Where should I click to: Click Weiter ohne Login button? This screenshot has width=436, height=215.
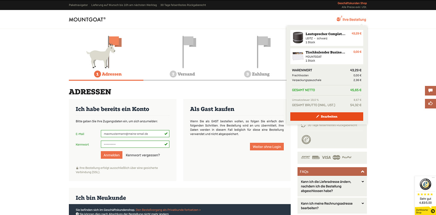point(267,147)
